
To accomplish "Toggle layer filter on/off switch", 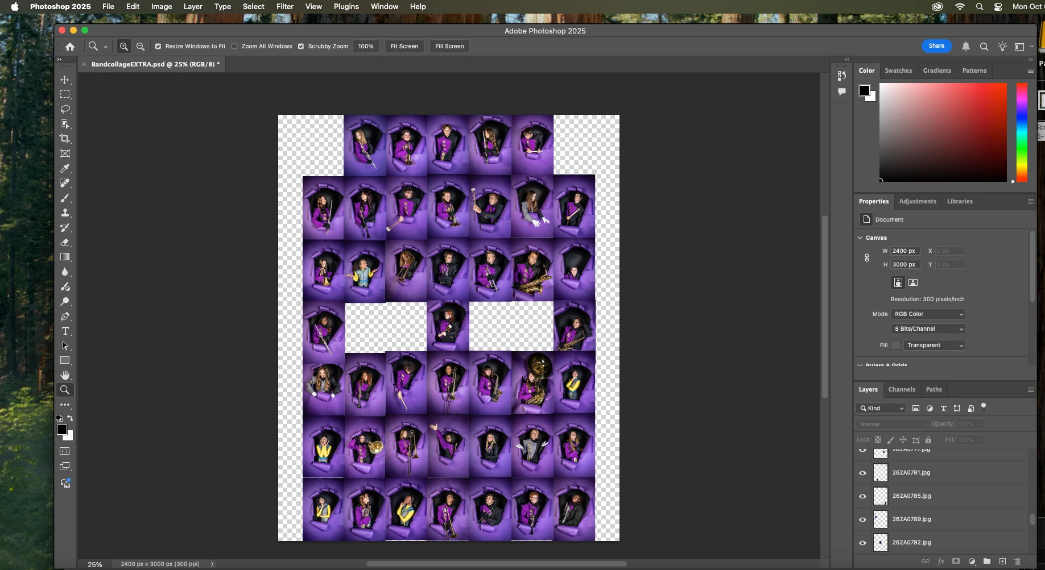I will (x=984, y=406).
